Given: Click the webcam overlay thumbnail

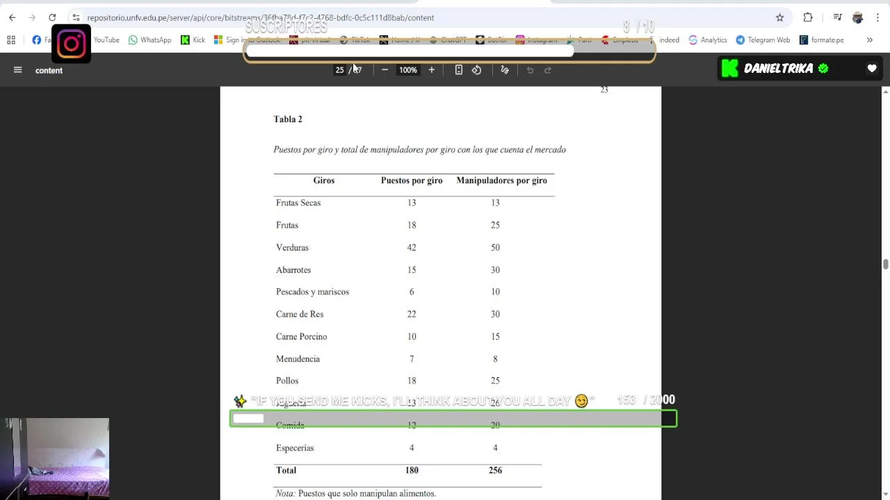Looking at the screenshot, I should tap(55, 458).
